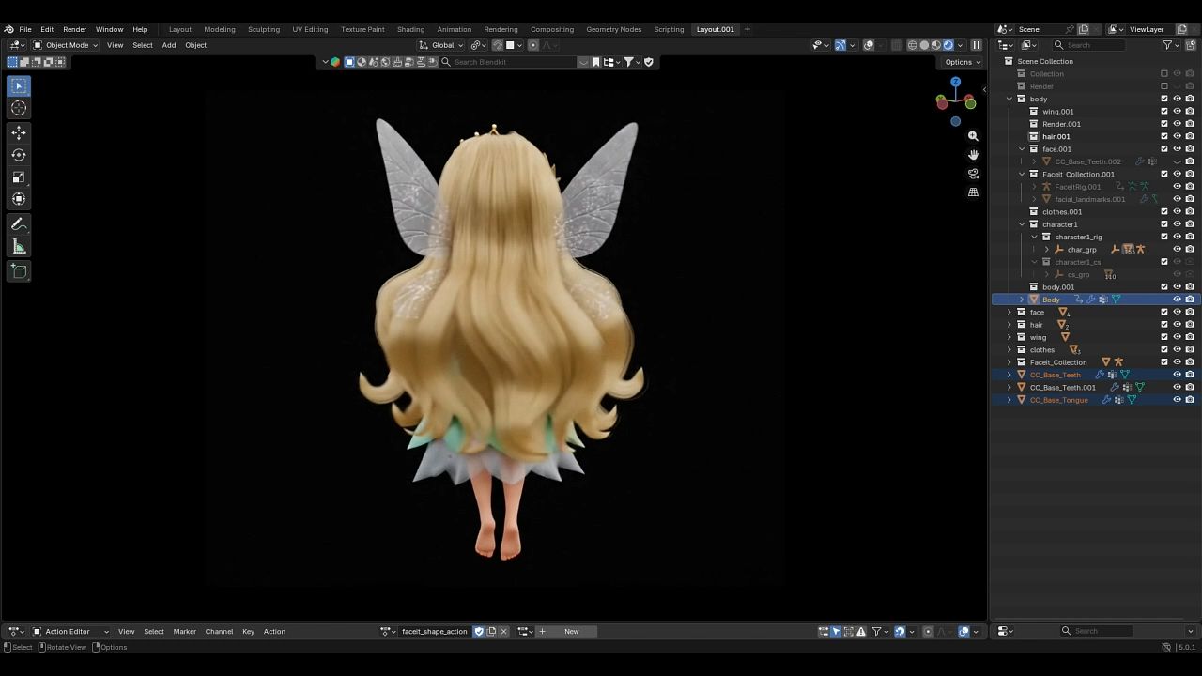The image size is (1202, 676).
Task: Activate the Select Box tool
Action: (x=19, y=86)
